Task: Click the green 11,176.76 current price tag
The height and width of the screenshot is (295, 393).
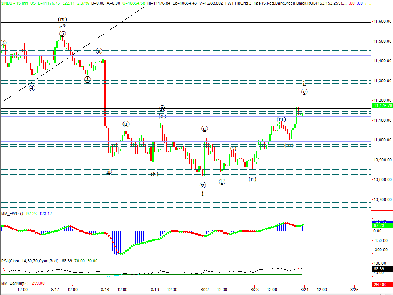Action: point(382,106)
